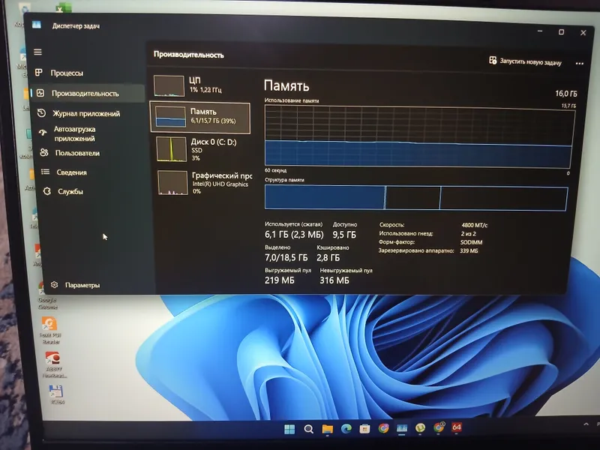
Task: Open the Сведения section
Action: (71, 172)
